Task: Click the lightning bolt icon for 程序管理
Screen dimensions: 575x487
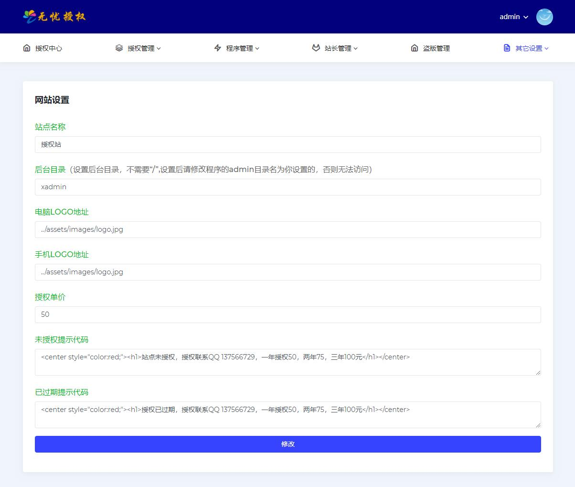Action: [218, 48]
